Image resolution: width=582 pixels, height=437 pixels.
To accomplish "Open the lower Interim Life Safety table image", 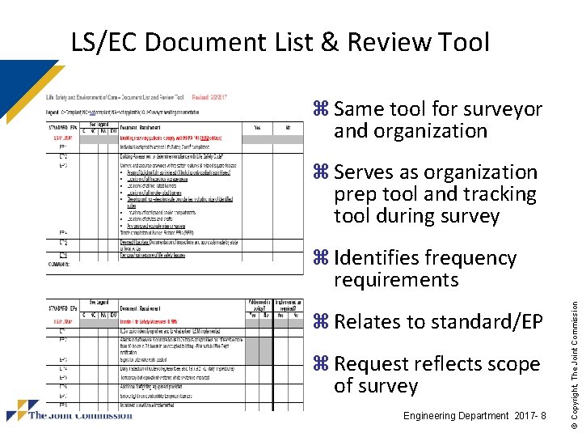I will (x=175, y=354).
